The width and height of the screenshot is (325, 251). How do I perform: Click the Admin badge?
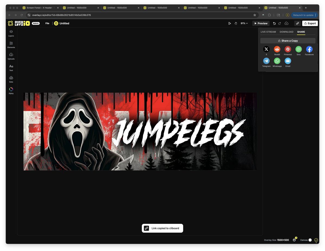36,23
